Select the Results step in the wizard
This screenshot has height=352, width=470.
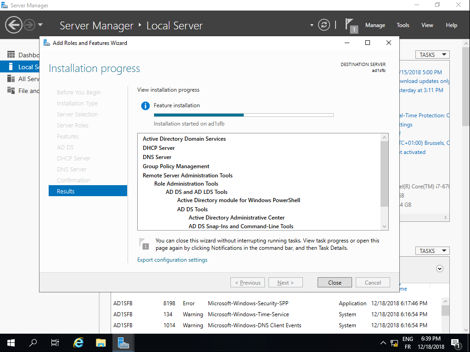[87, 191]
